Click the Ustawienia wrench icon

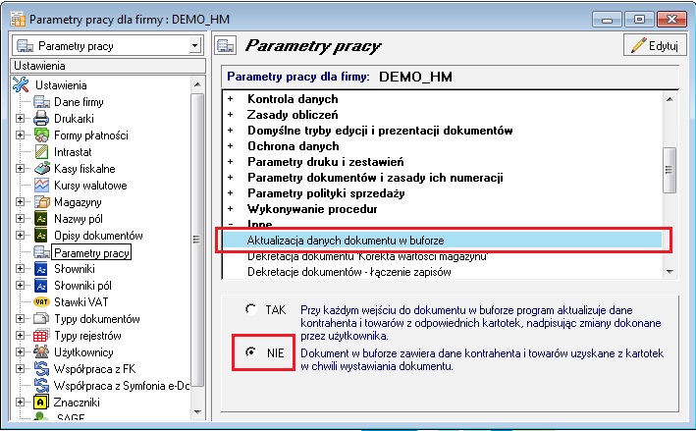click(21, 84)
